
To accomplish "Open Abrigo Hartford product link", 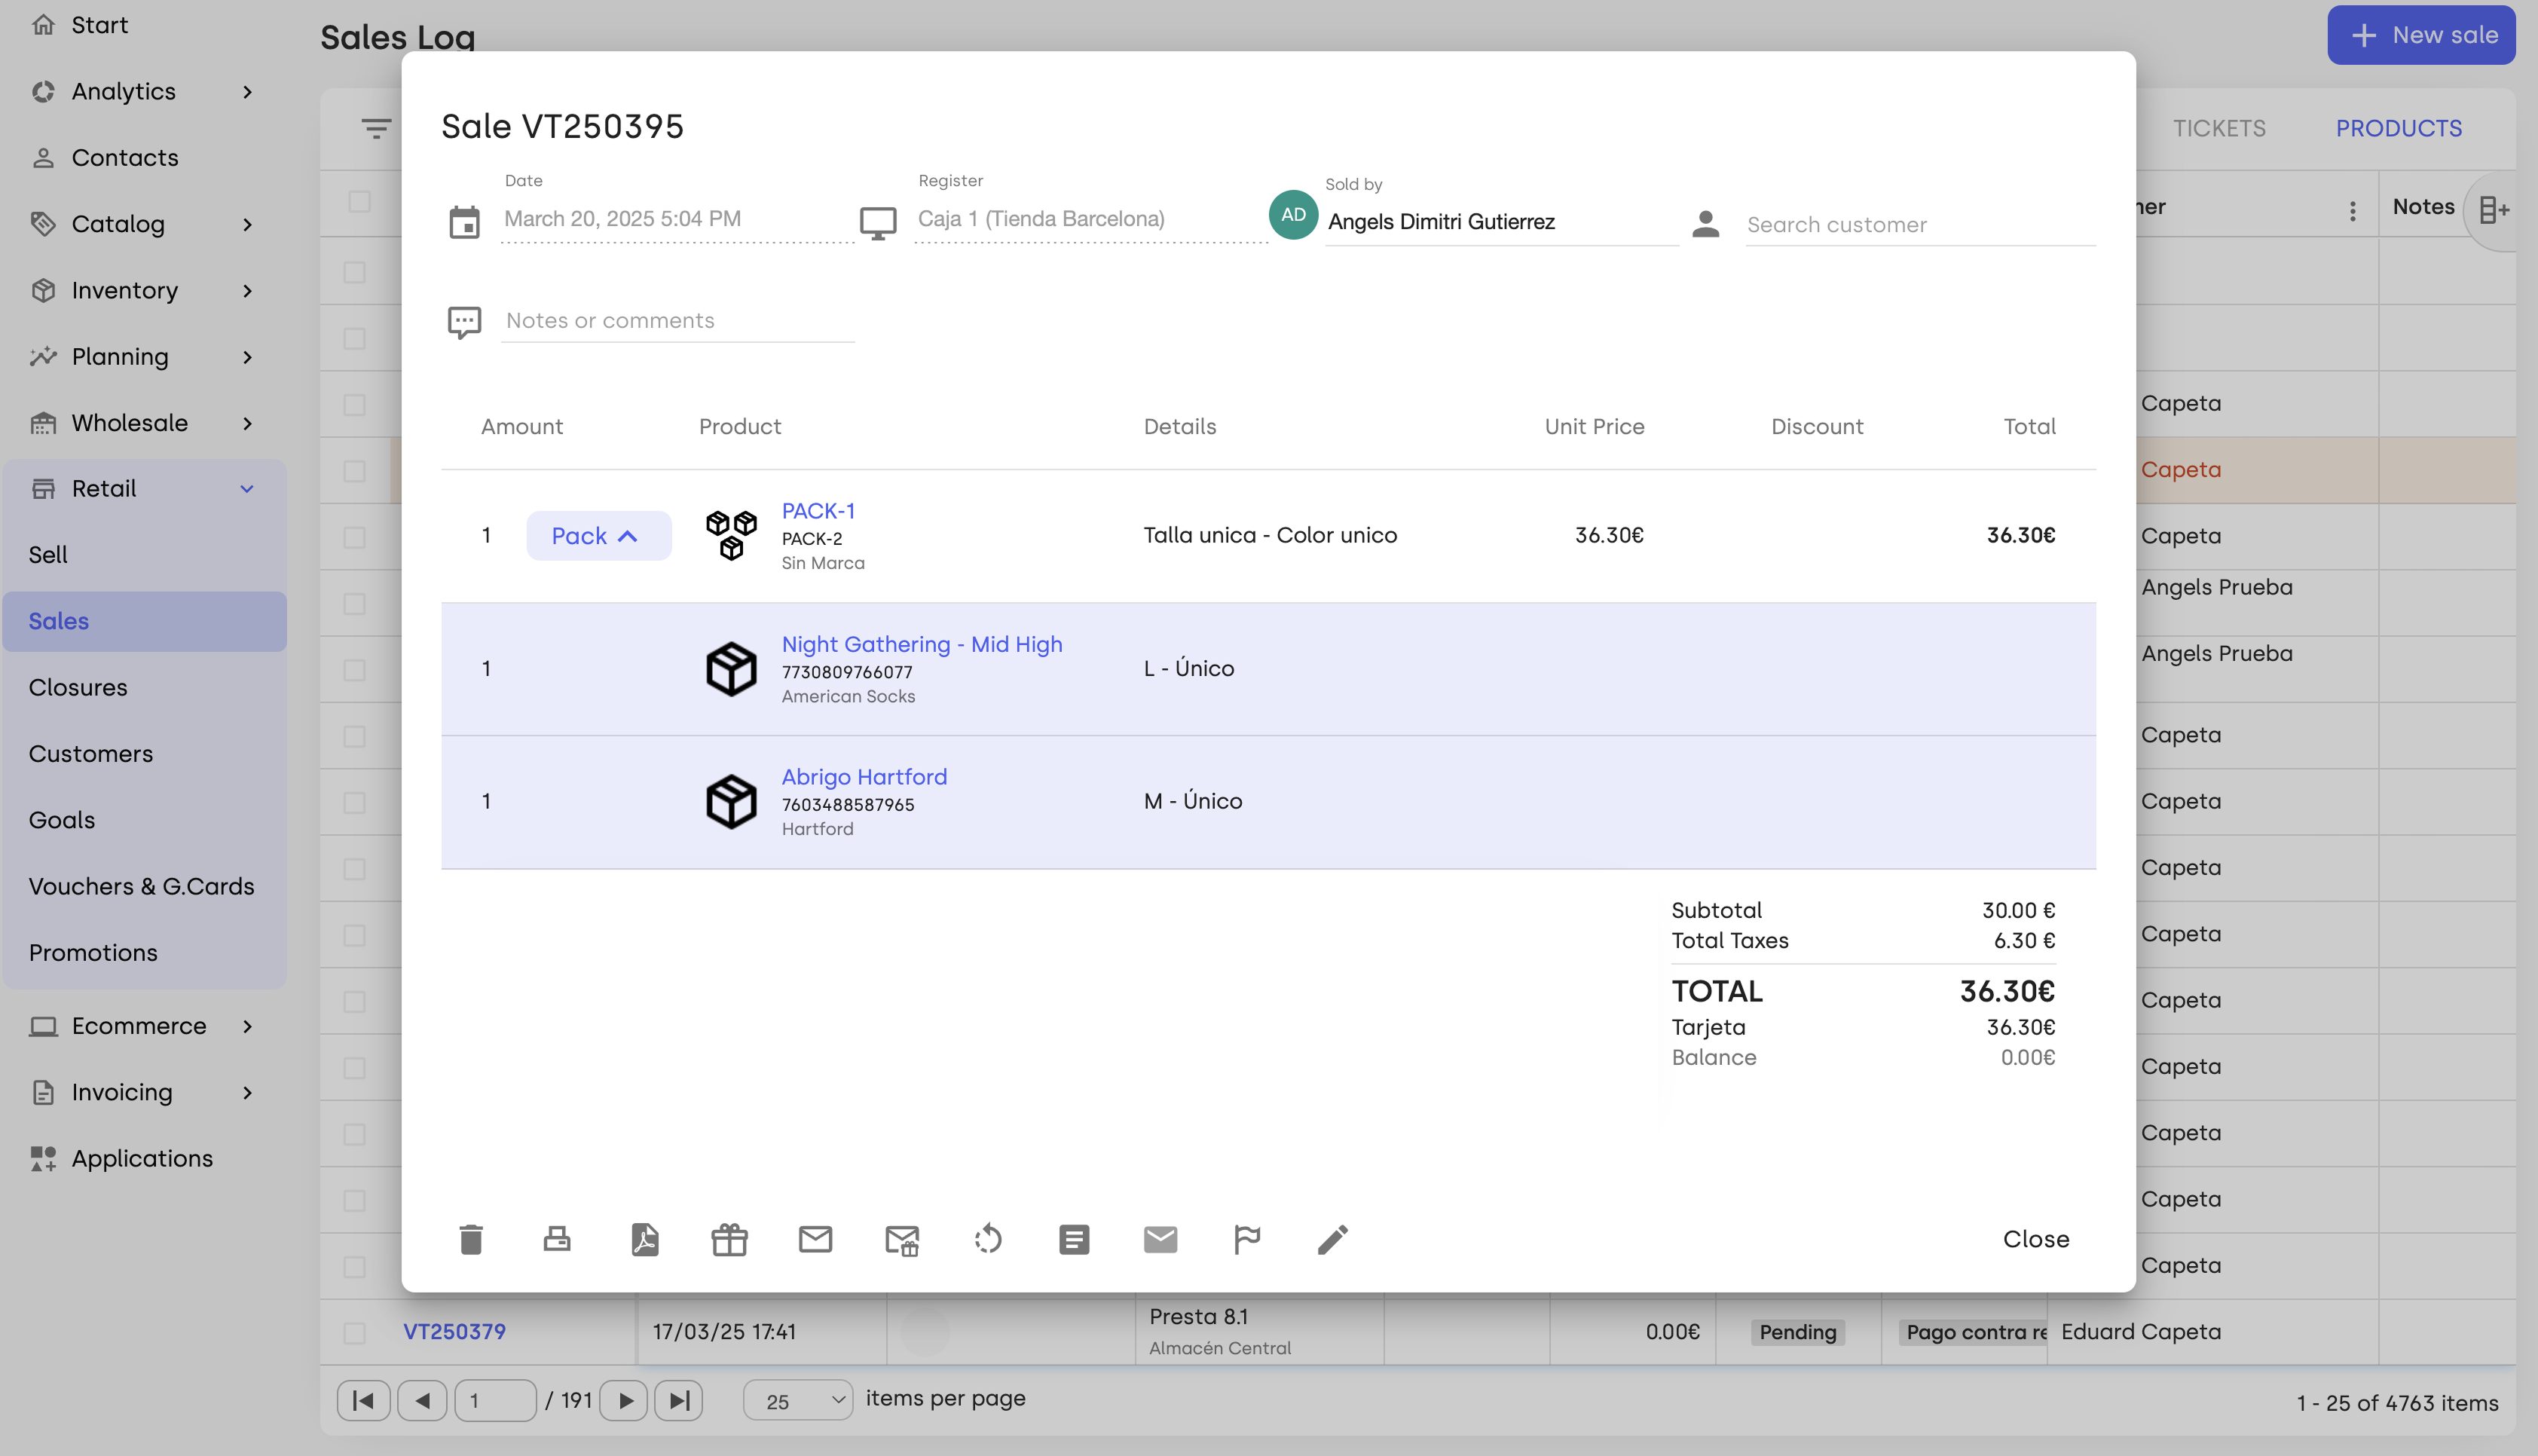I will pyautogui.click(x=864, y=777).
